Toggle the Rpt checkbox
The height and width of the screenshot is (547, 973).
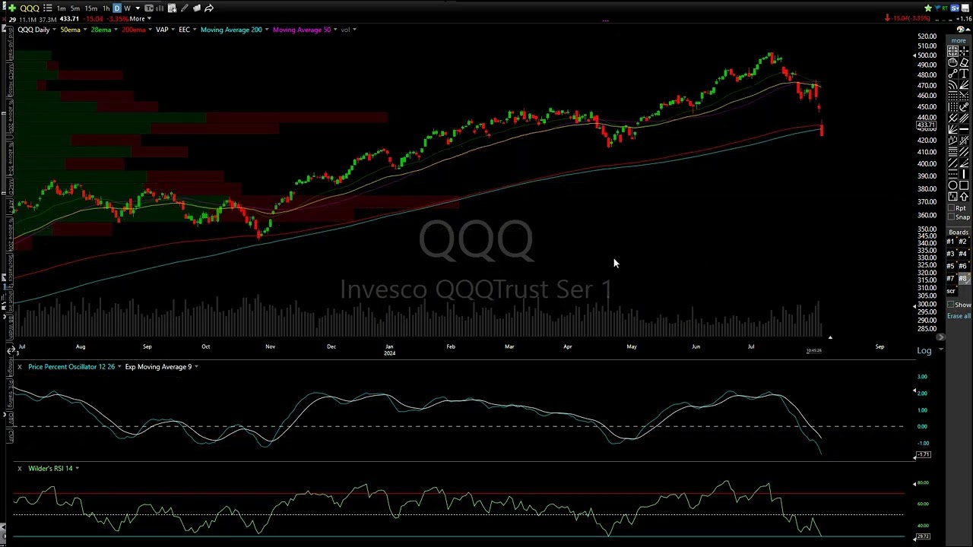coord(952,207)
